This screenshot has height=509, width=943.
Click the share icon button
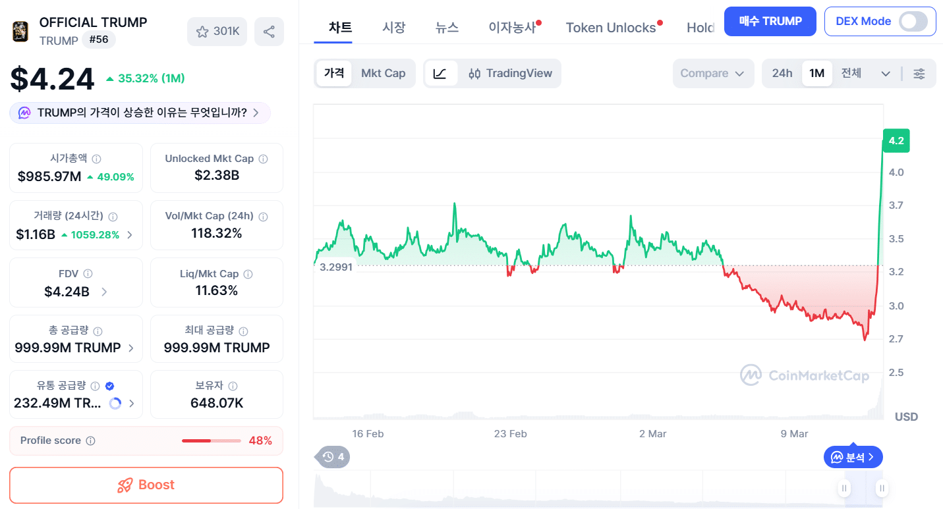tap(269, 32)
